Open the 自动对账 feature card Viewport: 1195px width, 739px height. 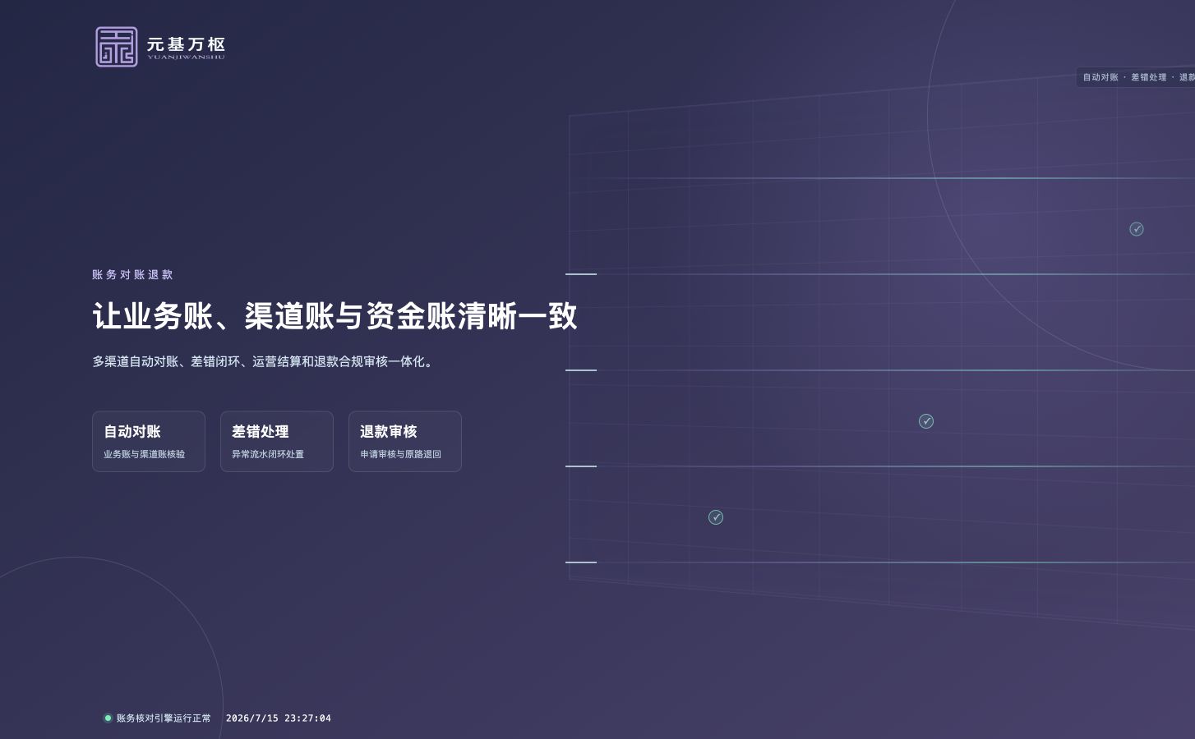click(x=149, y=442)
